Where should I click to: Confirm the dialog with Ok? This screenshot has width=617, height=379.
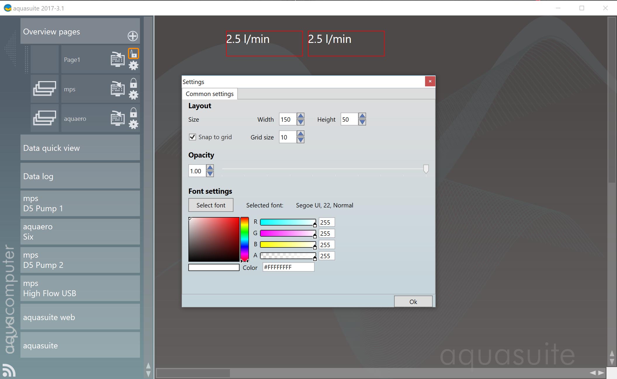(413, 302)
